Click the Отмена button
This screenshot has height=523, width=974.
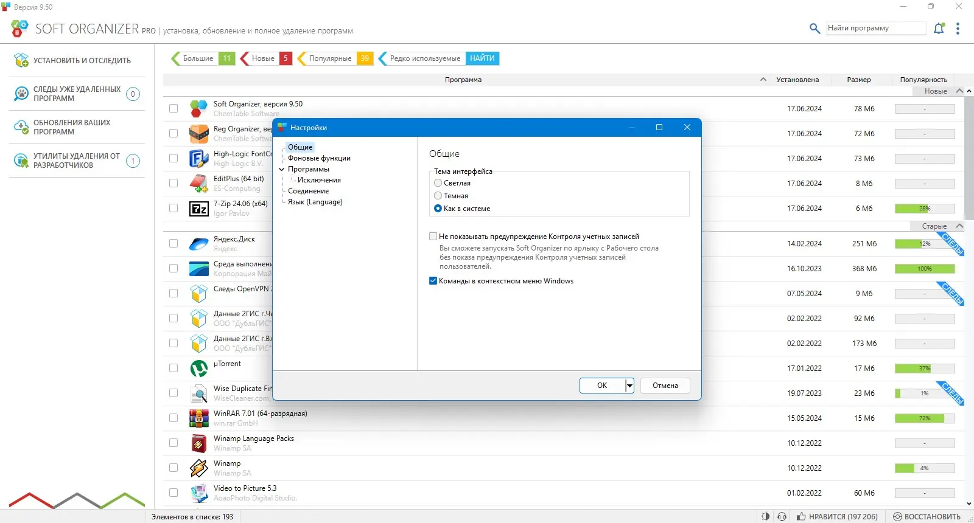click(x=665, y=386)
